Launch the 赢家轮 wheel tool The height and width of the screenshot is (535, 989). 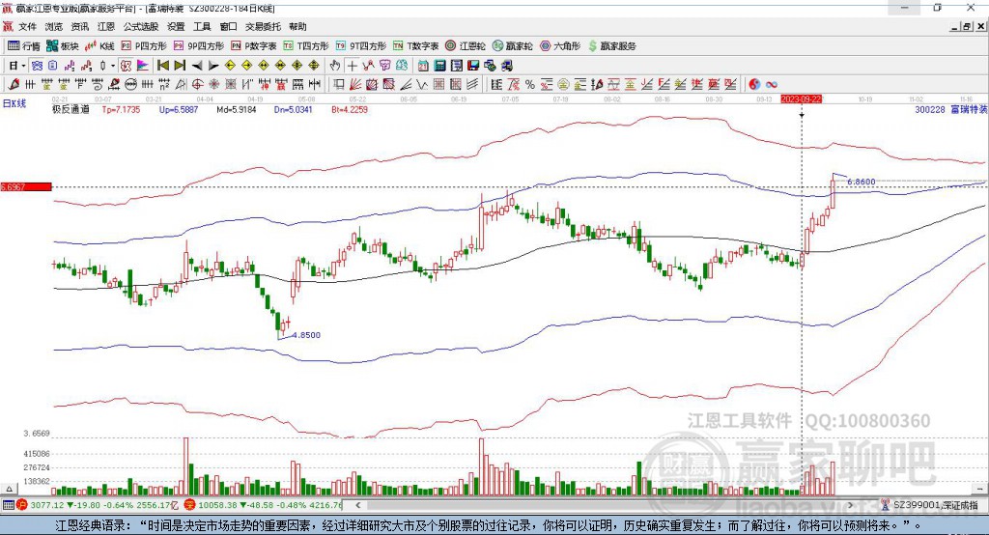pyautogui.click(x=512, y=46)
